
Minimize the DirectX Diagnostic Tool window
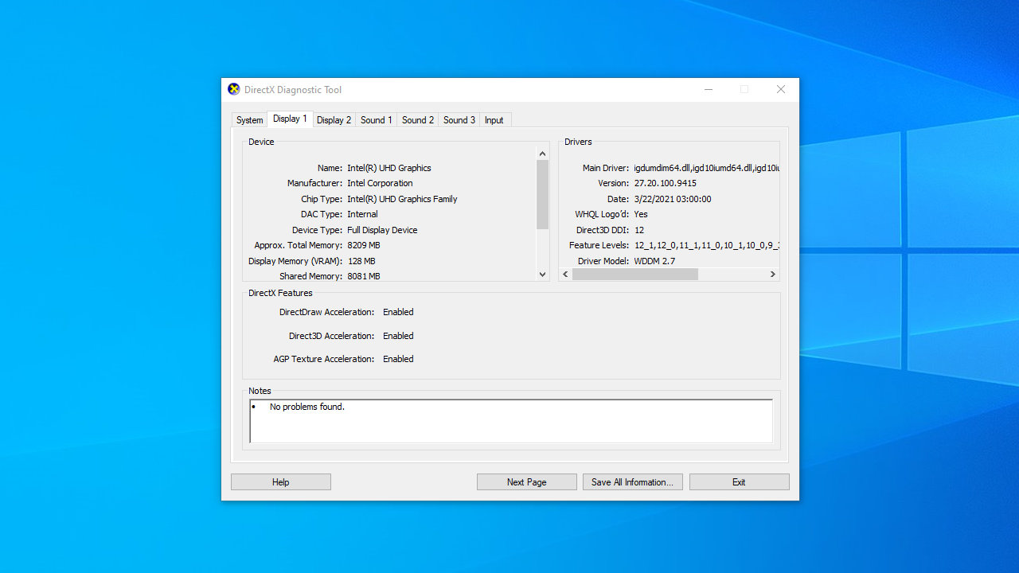tap(709, 89)
